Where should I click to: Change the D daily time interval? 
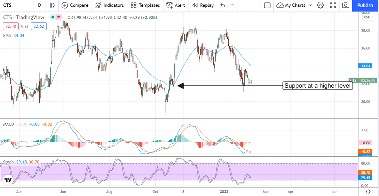(x=39, y=5)
